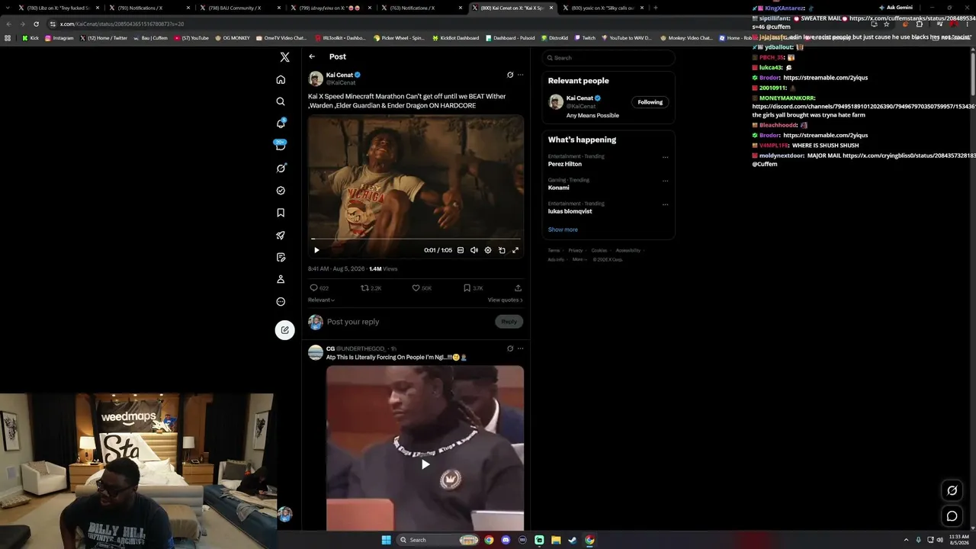Open more menu on Kai Cenat post
The height and width of the screenshot is (549, 976).
(x=521, y=75)
